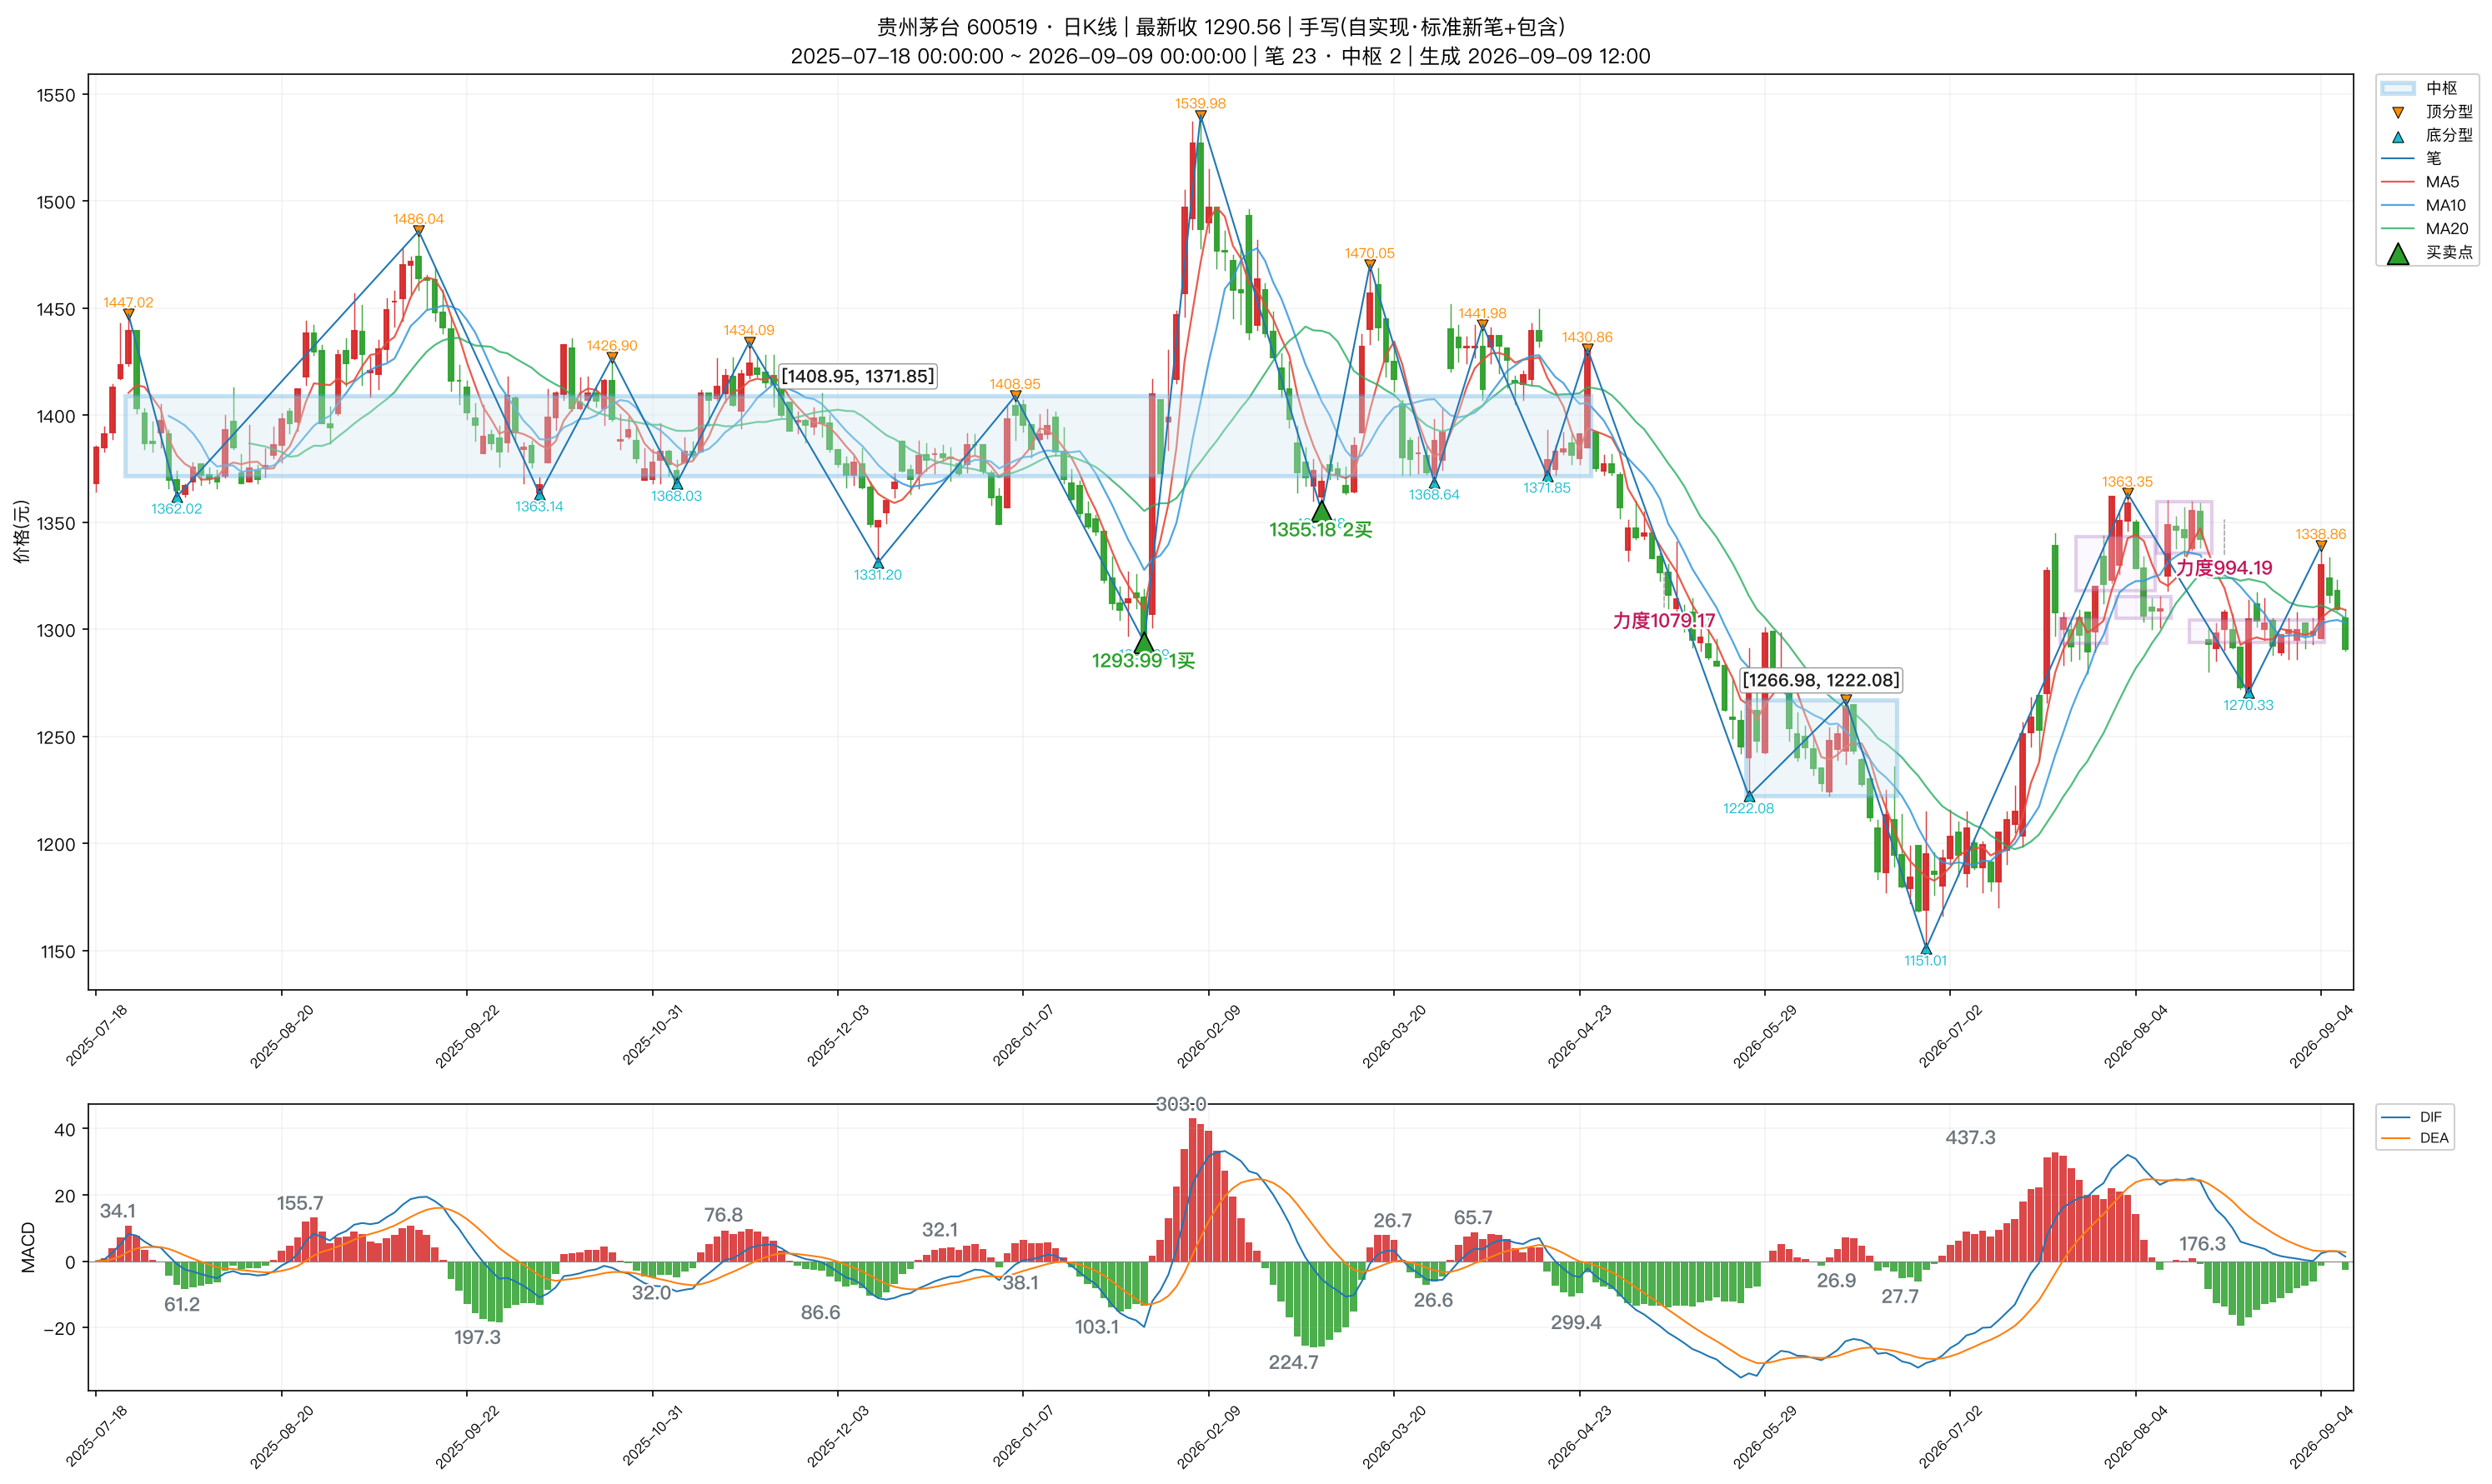Click the 底分型 cyan triangle in legend
The image size is (2492, 1484).
coord(2398,137)
